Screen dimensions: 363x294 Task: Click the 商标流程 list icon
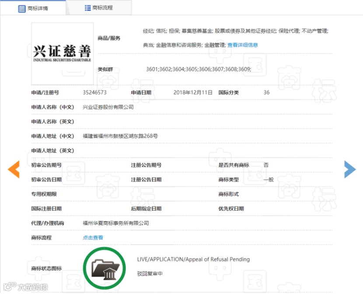[x=88, y=8]
